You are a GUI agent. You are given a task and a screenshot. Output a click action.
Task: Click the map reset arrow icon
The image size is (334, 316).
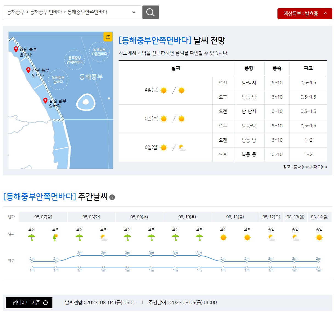[x=108, y=37]
